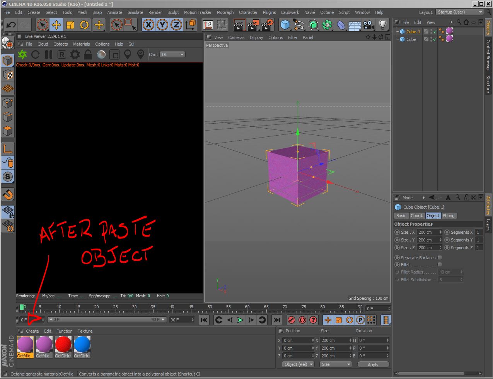Select the Move tool
The width and height of the screenshot is (493, 379).
pos(56,25)
